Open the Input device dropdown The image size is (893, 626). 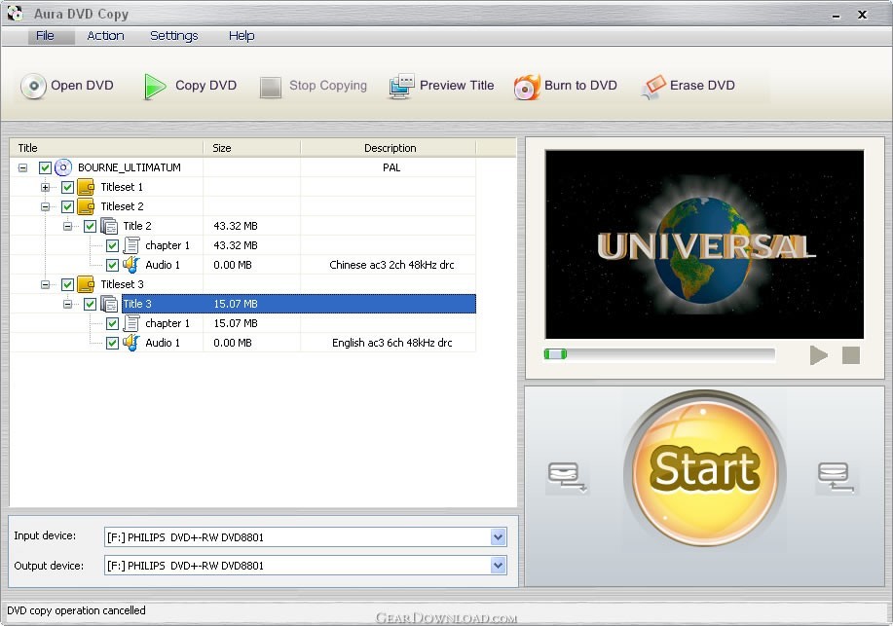click(x=498, y=537)
